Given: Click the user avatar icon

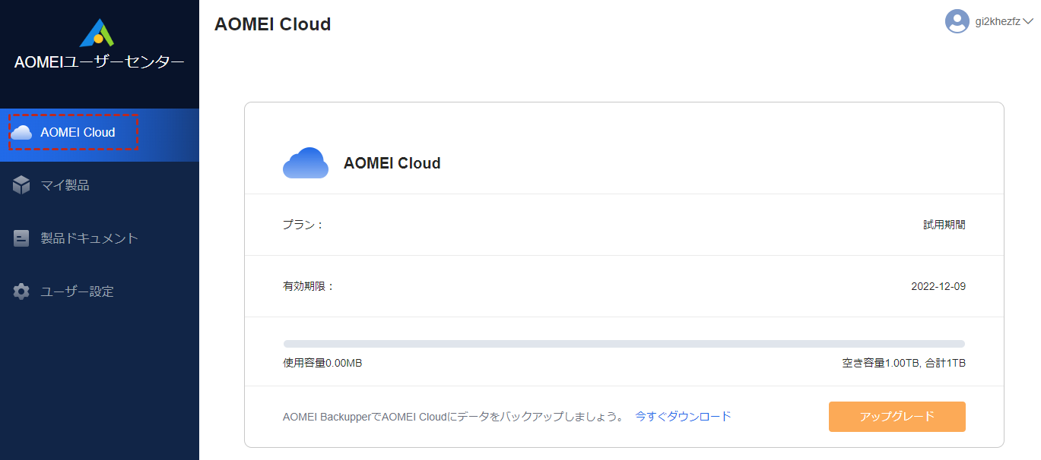Looking at the screenshot, I should coord(957,21).
